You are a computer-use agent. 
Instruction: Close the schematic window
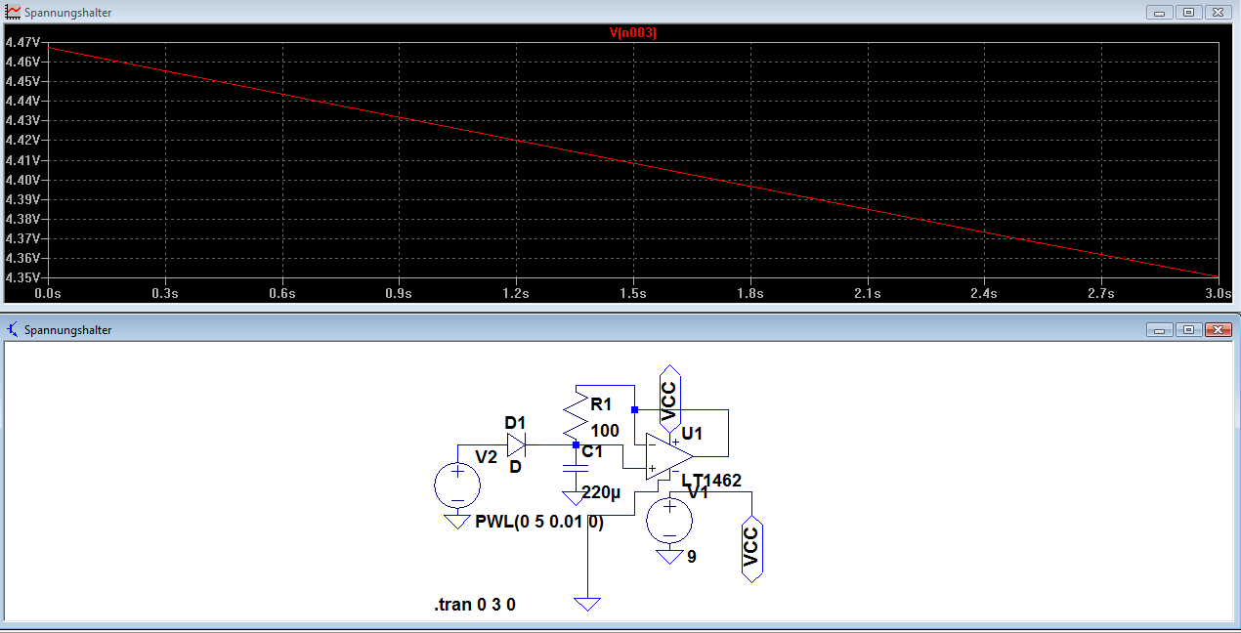click(x=1218, y=330)
